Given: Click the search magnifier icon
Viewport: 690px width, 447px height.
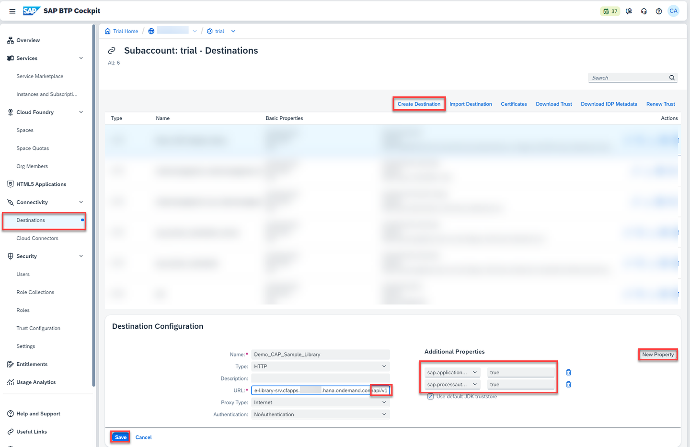Looking at the screenshot, I should 672,78.
